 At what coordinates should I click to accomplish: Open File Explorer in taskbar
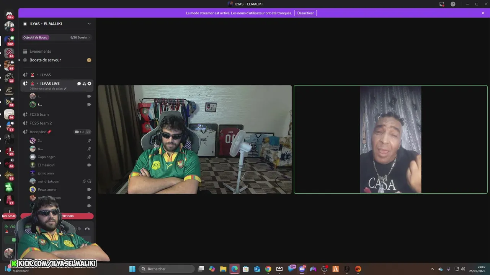(x=223, y=269)
